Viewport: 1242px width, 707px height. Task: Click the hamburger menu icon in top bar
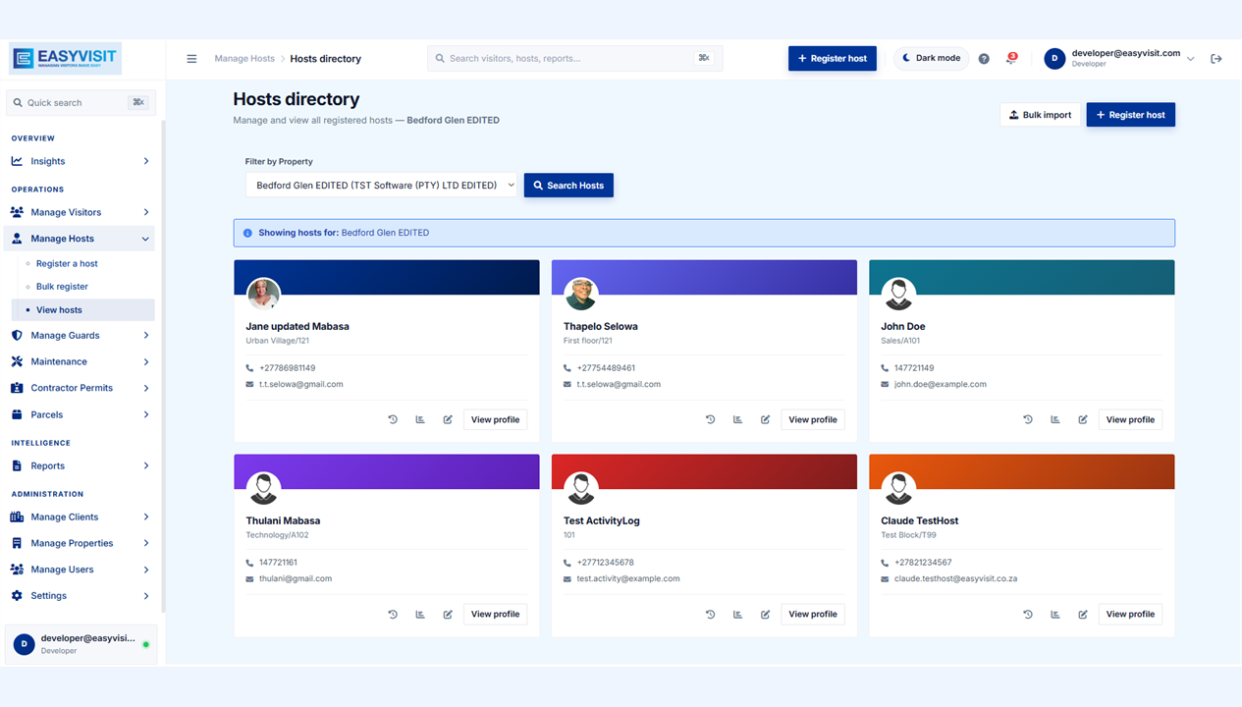(x=191, y=59)
